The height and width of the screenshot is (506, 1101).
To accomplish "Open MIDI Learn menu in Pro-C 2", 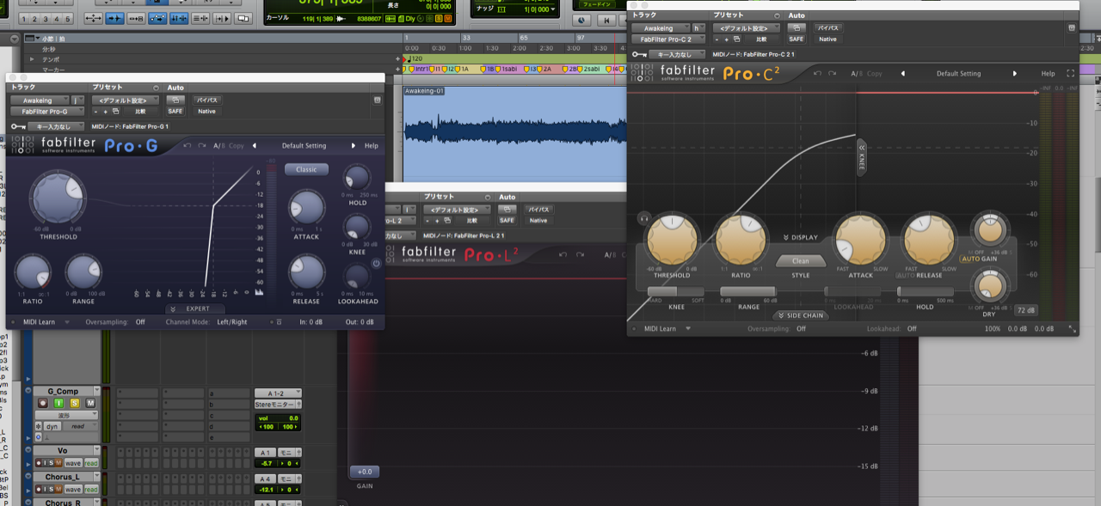I will (667, 328).
